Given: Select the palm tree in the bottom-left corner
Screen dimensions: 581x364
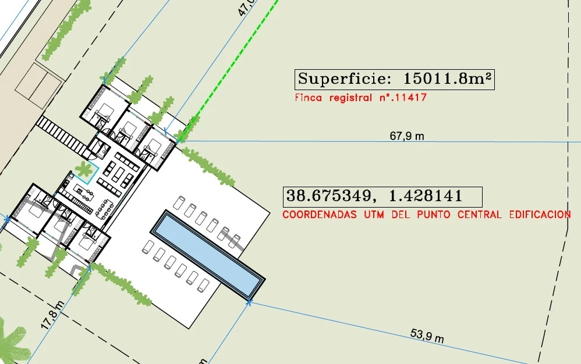Looking at the screenshot, I should point(12,343).
